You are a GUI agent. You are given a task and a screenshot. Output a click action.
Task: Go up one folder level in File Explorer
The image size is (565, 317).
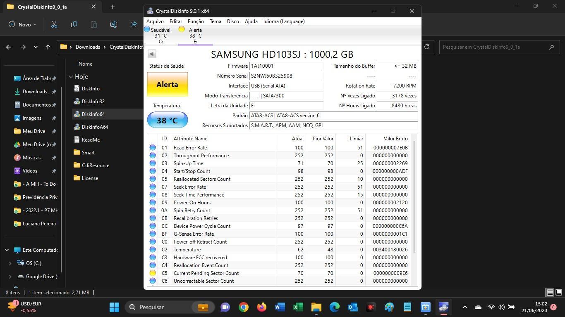(x=48, y=47)
